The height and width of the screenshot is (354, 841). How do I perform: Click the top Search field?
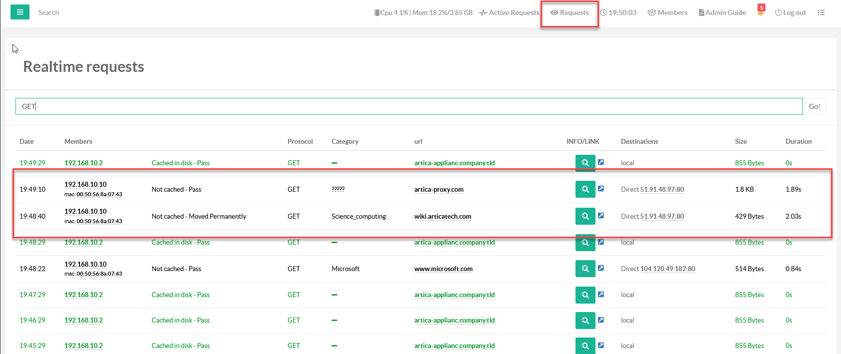[48, 12]
